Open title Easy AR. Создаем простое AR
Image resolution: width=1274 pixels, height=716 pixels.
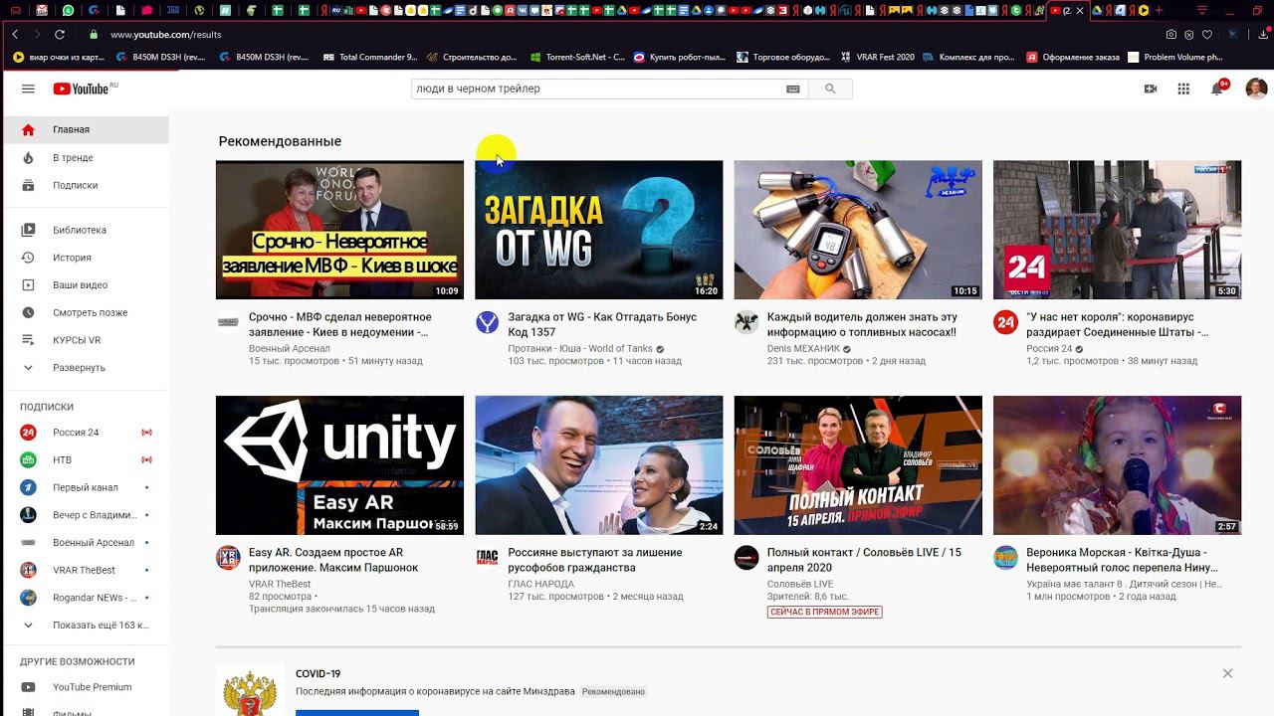pyautogui.click(x=333, y=560)
